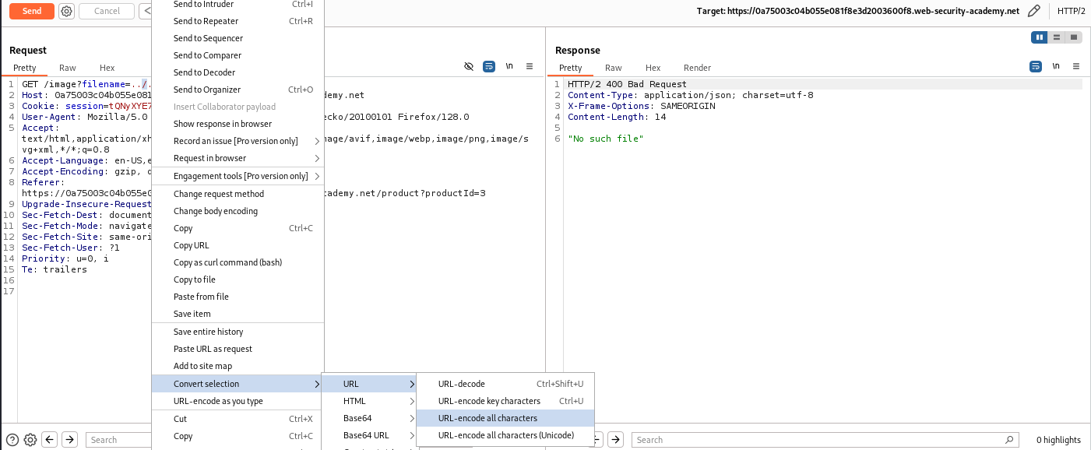Go to next request search match
The width and height of the screenshot is (1091, 450).
[69, 440]
